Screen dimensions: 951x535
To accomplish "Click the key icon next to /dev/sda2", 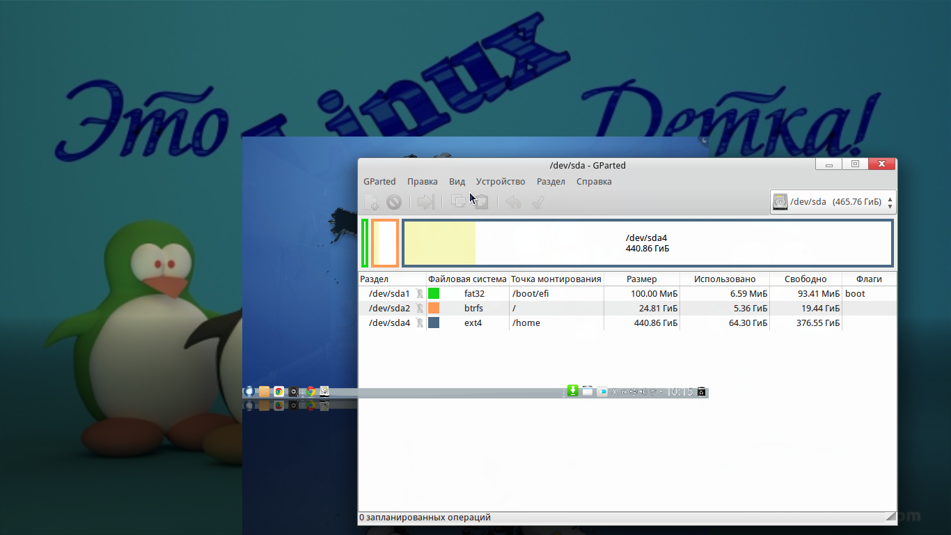I will click(419, 309).
